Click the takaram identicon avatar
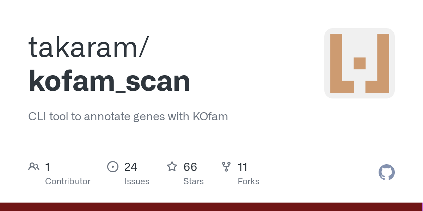This screenshot has width=423, height=211. [359, 63]
